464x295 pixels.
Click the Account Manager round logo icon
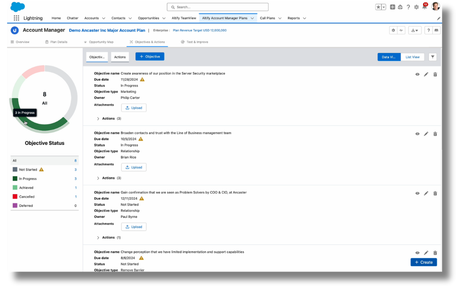pos(14,30)
